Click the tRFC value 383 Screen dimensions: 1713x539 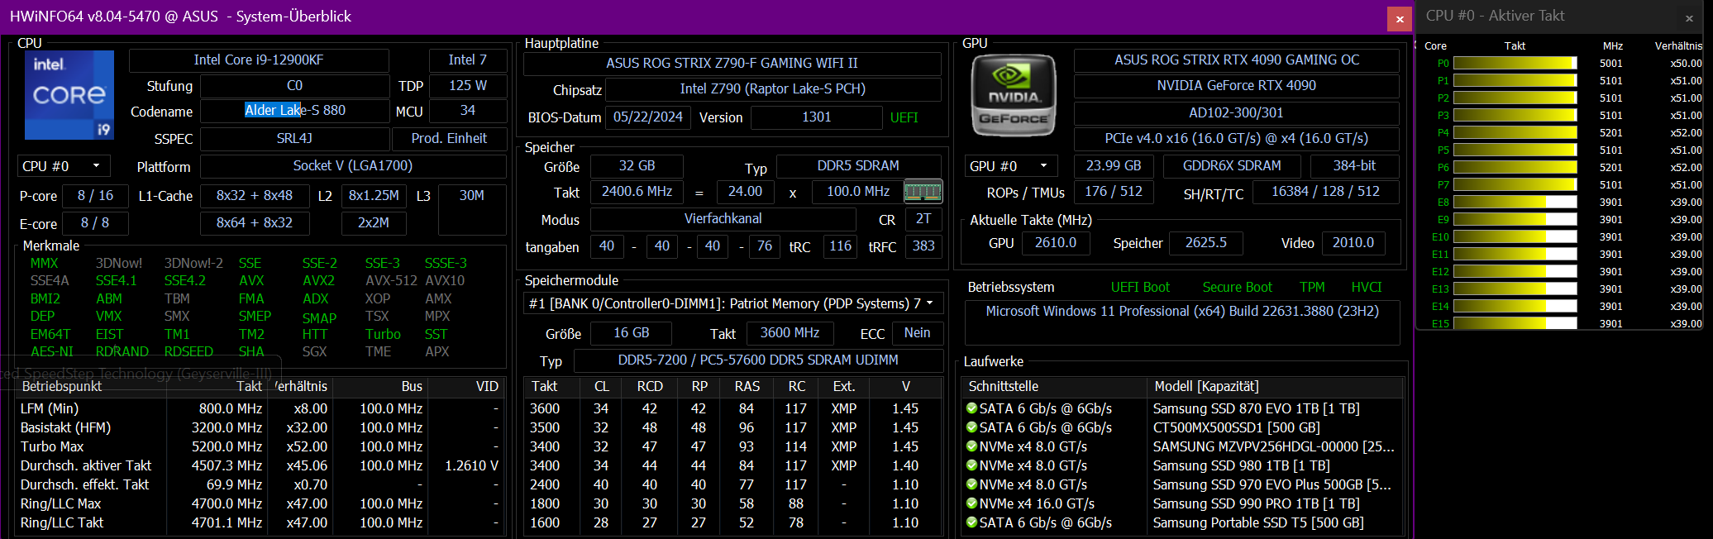coord(923,246)
